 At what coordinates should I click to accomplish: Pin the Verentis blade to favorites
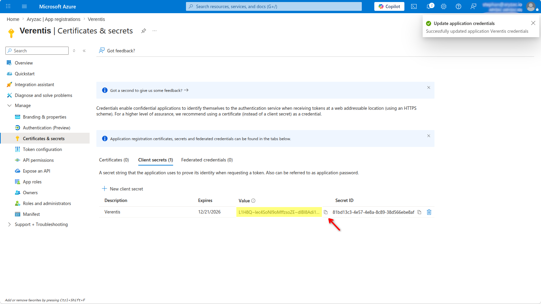[x=144, y=31]
